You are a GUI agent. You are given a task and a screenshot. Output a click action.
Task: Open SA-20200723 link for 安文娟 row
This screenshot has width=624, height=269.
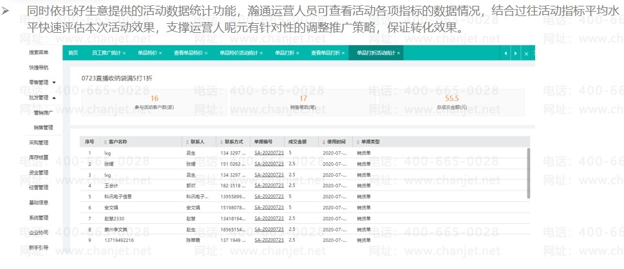click(269, 207)
